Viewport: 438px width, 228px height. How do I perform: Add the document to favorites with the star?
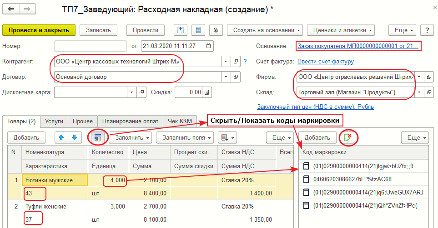tap(50, 9)
